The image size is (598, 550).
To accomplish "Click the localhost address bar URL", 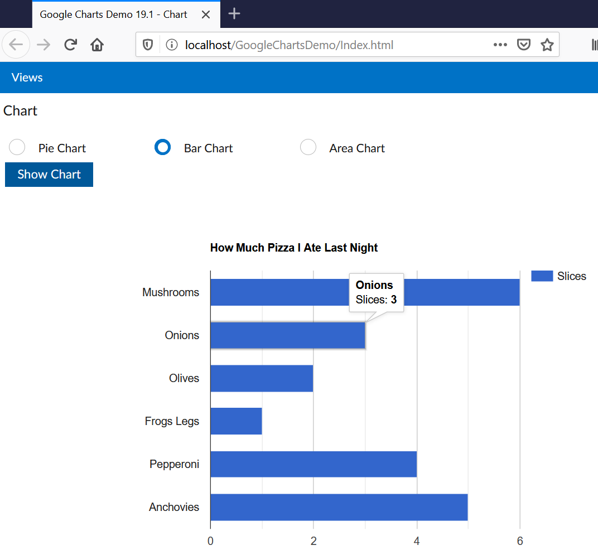I will coord(289,45).
